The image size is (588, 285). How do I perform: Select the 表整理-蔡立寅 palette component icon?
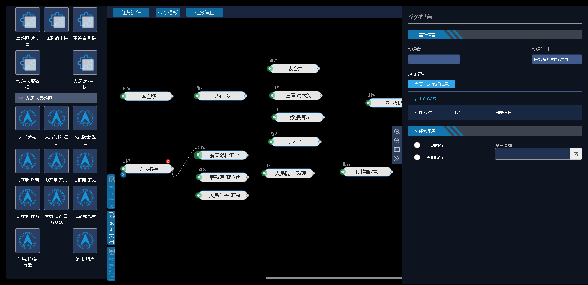point(28,20)
